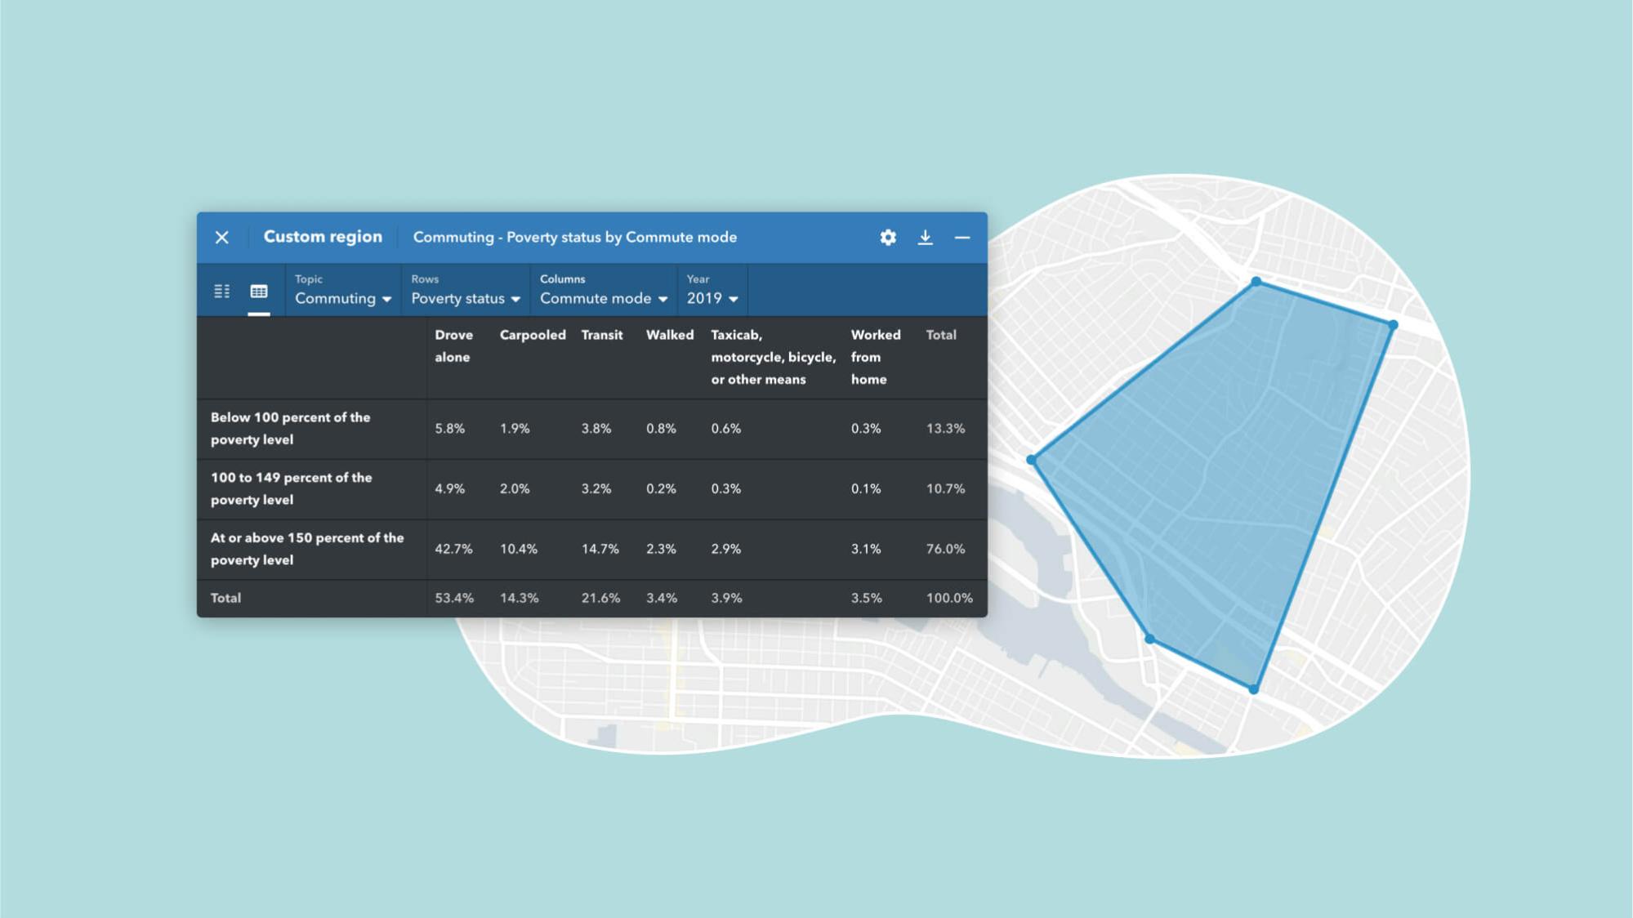Image resolution: width=1633 pixels, height=918 pixels.
Task: Click the leftmost vertex of the polygon
Action: 1032,460
